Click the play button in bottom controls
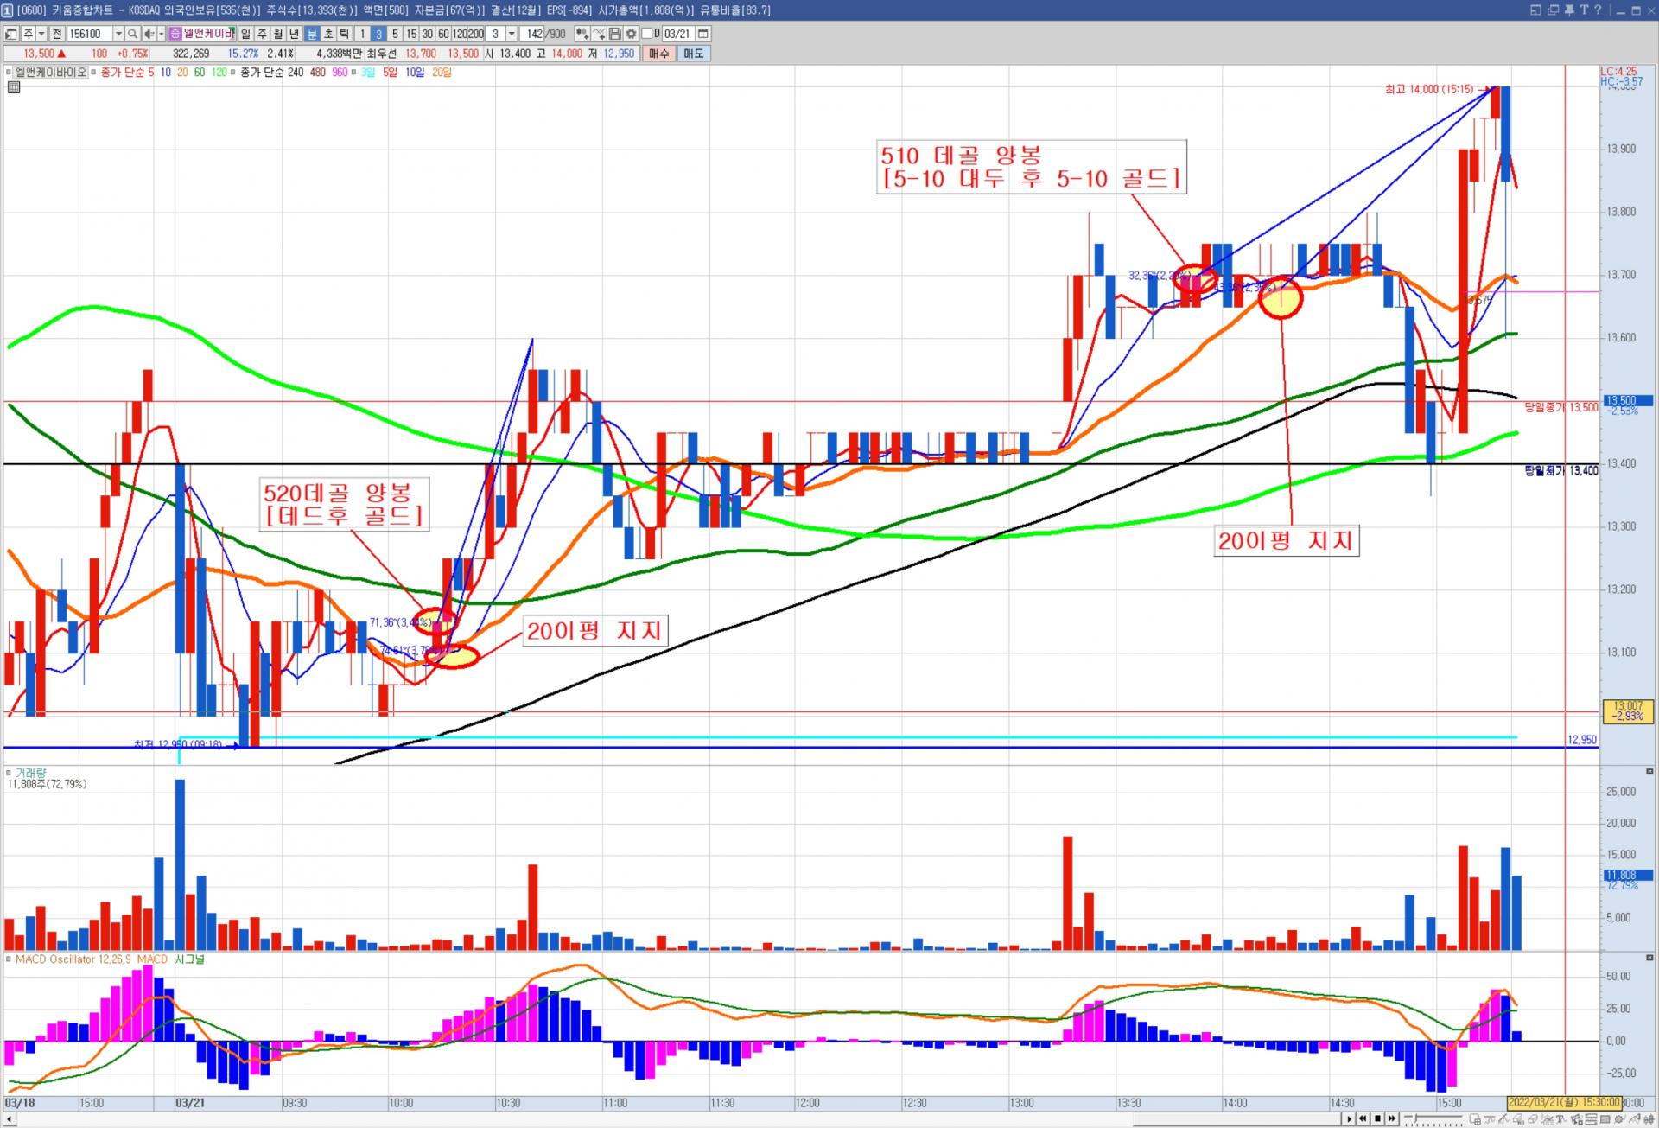Viewport: 1659px width, 1128px height. 1349,1118
